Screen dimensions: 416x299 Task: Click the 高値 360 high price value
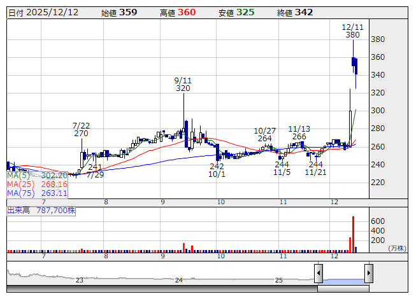pos(176,13)
